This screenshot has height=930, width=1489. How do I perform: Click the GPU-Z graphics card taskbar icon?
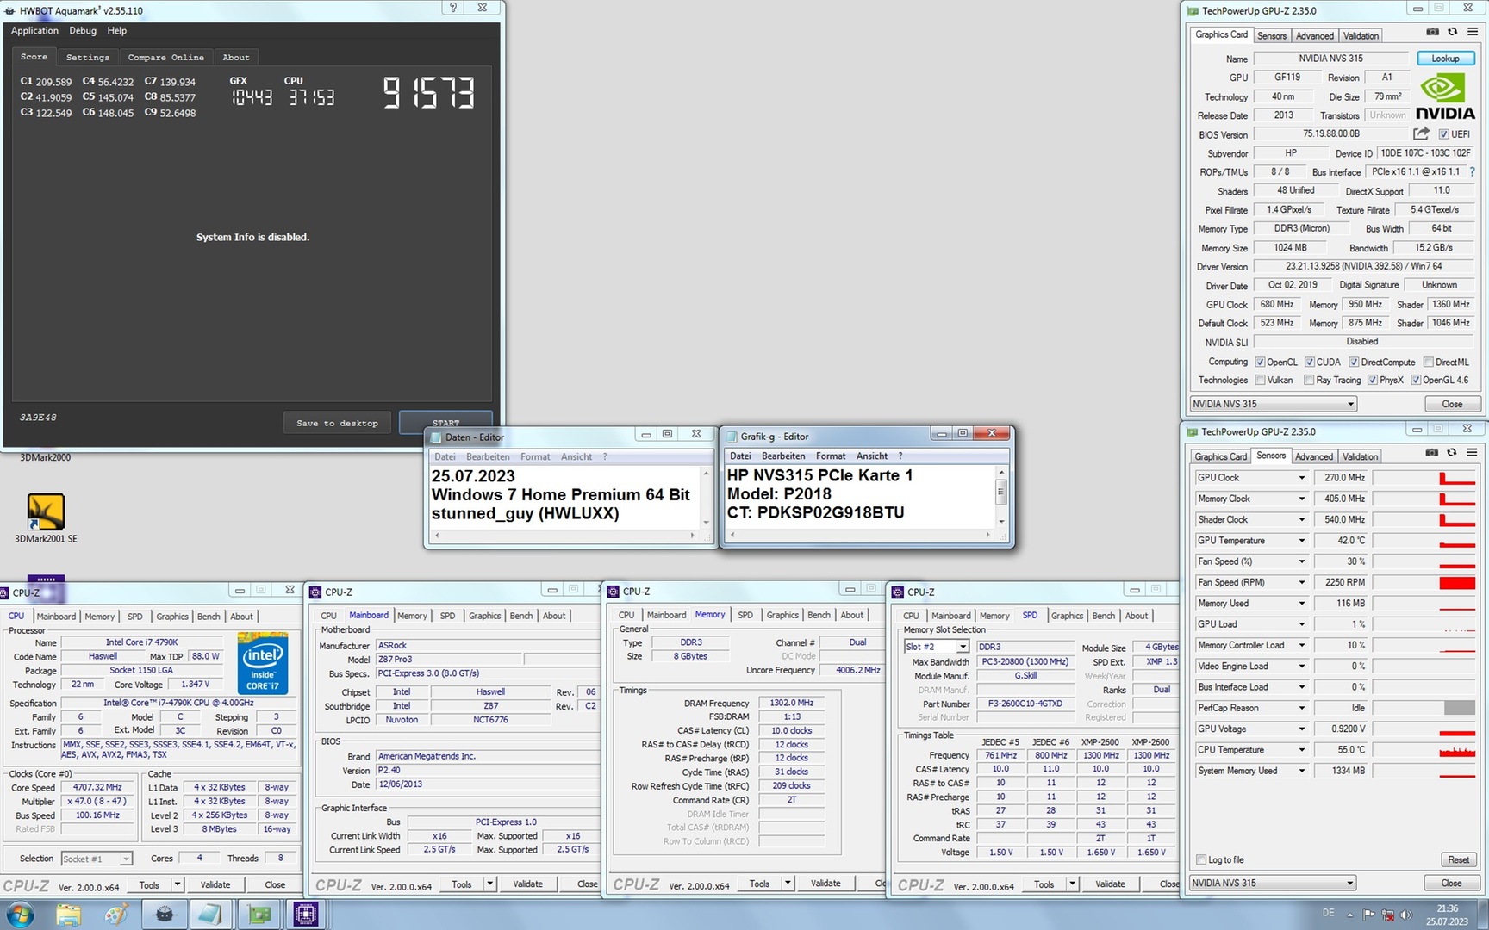coord(259,914)
